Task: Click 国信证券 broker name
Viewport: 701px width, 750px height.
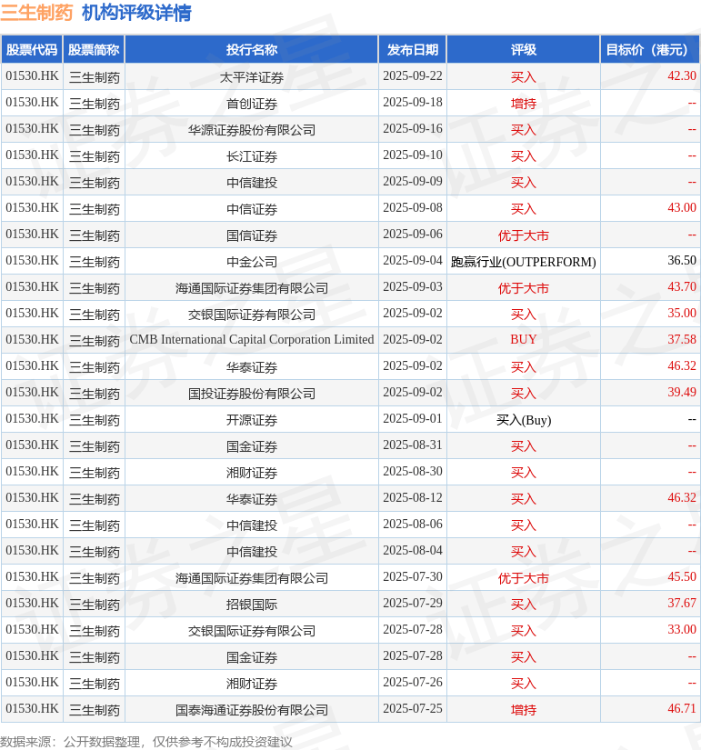Action: click(252, 235)
